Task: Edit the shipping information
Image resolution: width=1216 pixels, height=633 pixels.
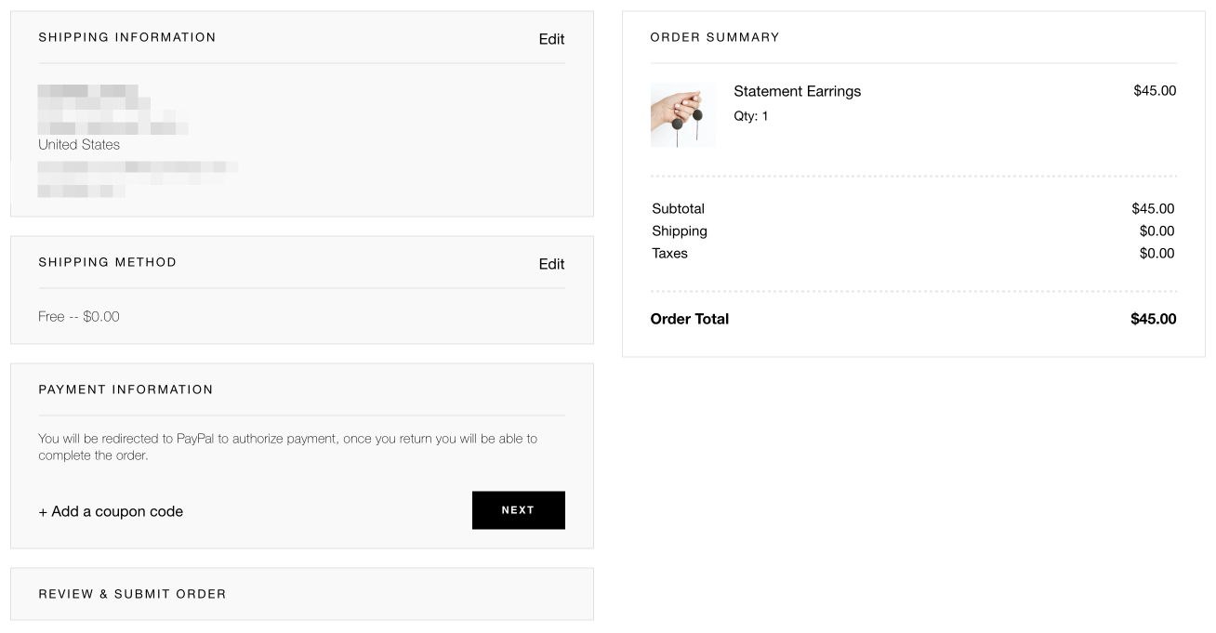Action: (x=551, y=39)
